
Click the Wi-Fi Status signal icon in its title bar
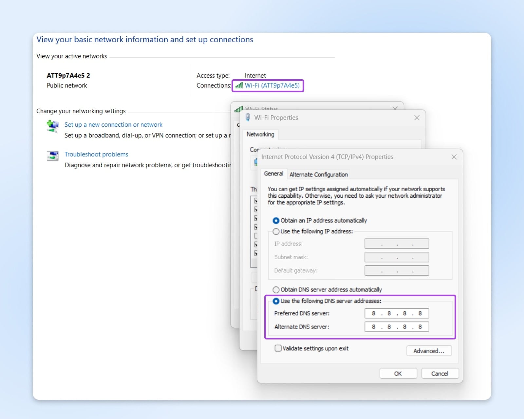click(239, 109)
